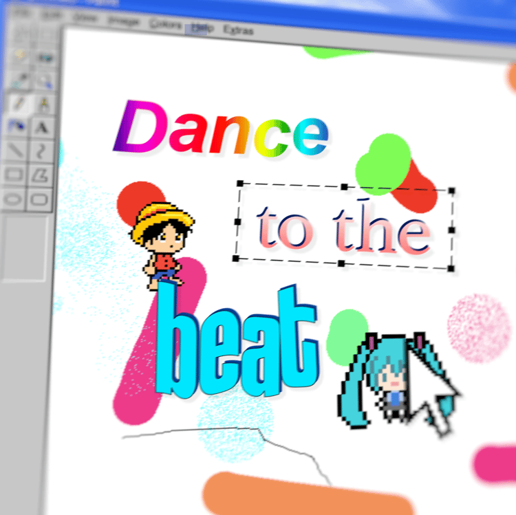
Task: Click the selection's left-middle handle
Action: tap(237, 221)
